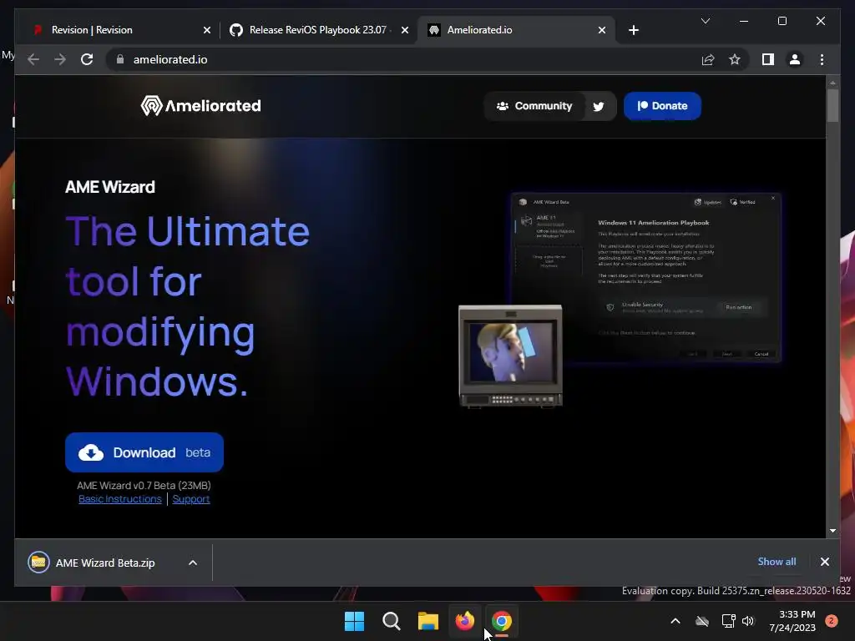855x641 pixels.
Task: Click the Community button
Action: click(534, 106)
